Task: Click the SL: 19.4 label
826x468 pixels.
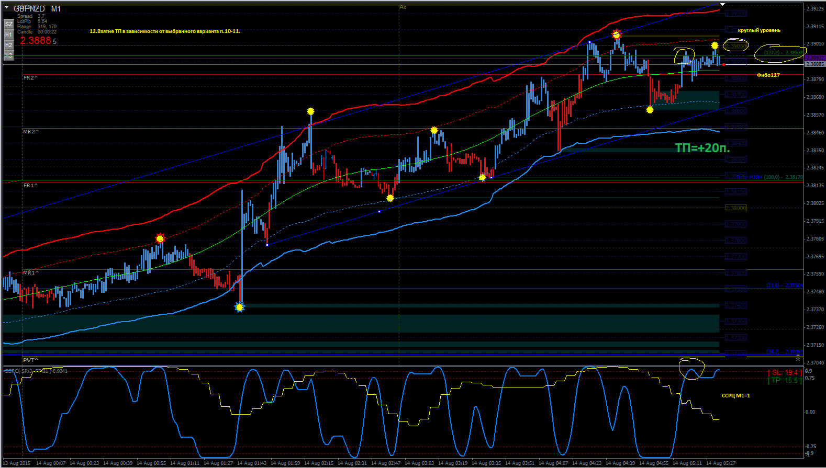Action: tap(785, 372)
